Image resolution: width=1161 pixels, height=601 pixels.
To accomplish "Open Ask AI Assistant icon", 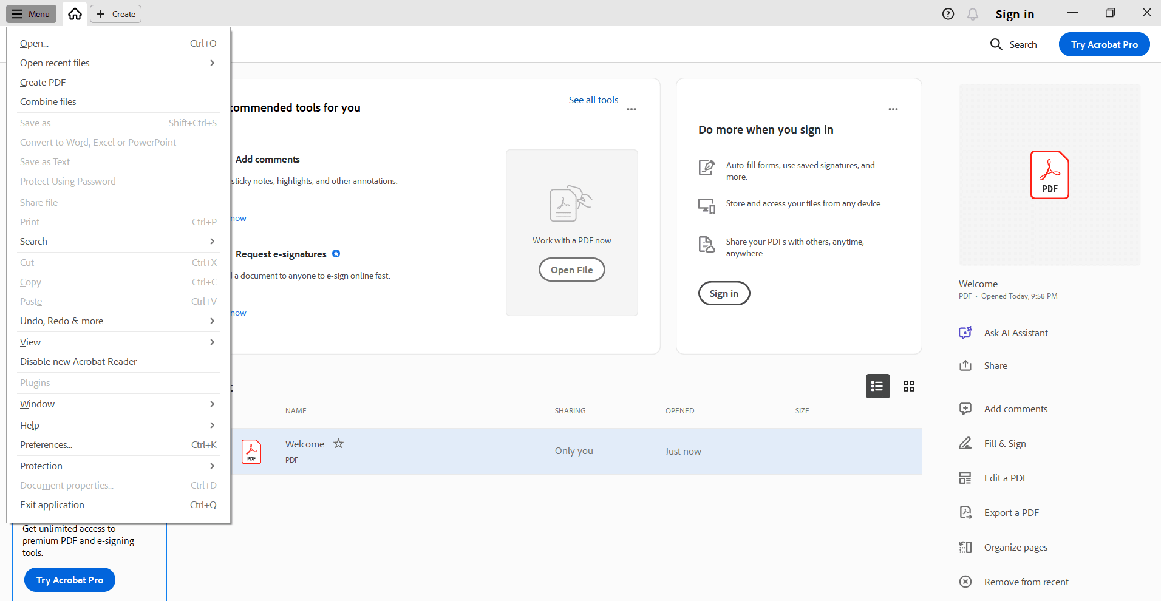I will [x=965, y=333].
